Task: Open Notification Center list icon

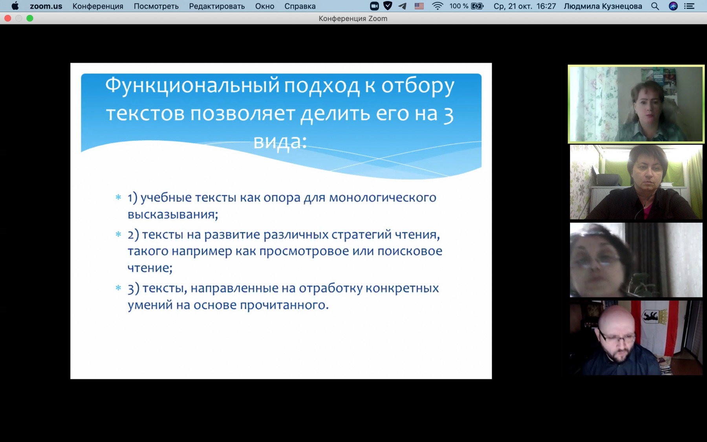Action: pyautogui.click(x=689, y=6)
